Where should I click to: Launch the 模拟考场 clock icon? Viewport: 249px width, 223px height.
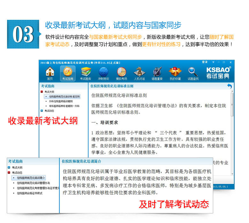tap(122, 73)
